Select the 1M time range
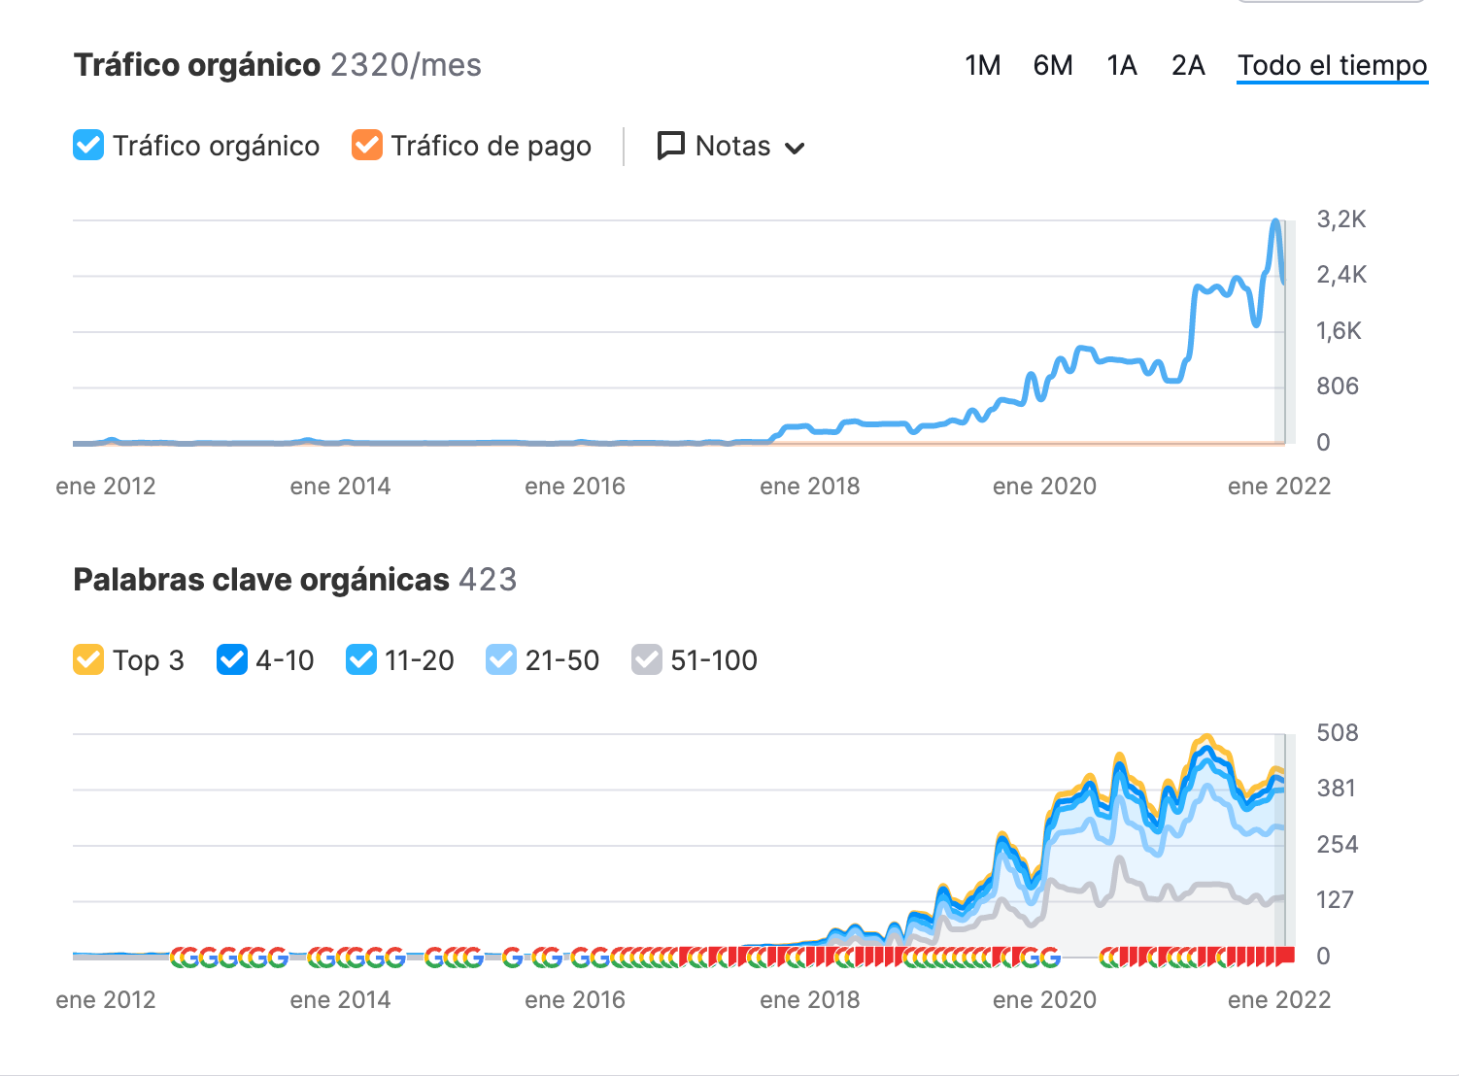This screenshot has width=1459, height=1076. point(983,65)
